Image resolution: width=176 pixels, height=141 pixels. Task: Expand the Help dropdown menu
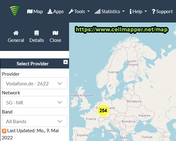click(x=138, y=12)
